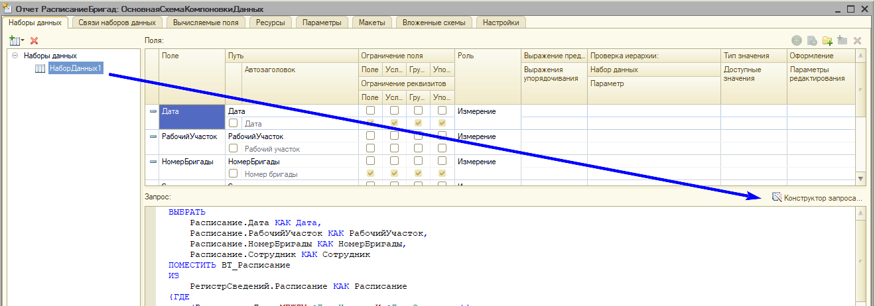Click the add folder icon in fields toolbar
Screen dimensions: 875x306
[x=827, y=41]
